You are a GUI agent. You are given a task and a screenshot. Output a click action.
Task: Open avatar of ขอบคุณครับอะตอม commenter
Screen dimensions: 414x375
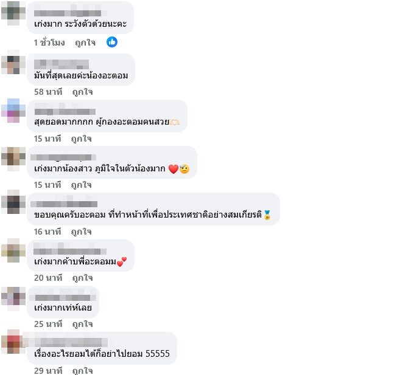coord(13,202)
